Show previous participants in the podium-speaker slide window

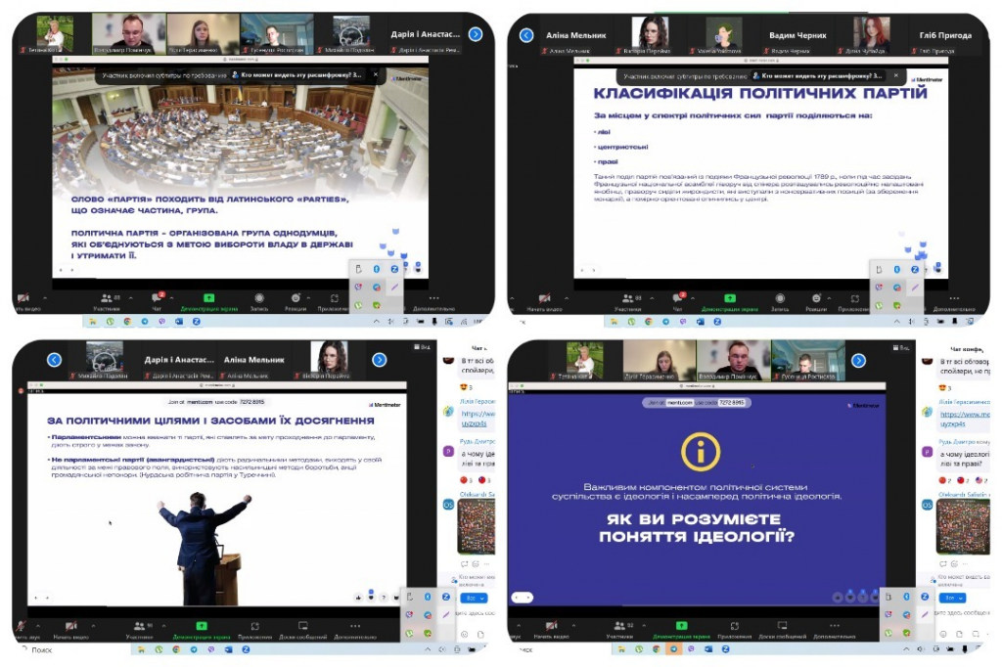(55, 360)
